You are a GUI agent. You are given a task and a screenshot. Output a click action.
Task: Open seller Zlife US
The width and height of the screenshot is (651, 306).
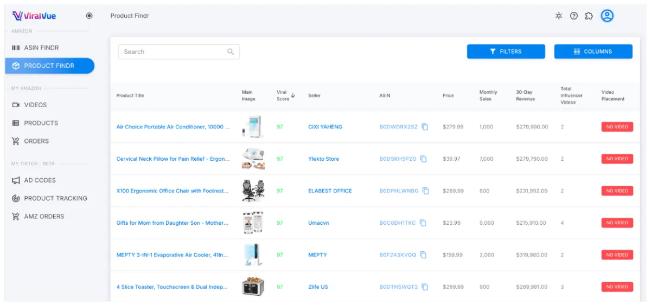tap(318, 287)
